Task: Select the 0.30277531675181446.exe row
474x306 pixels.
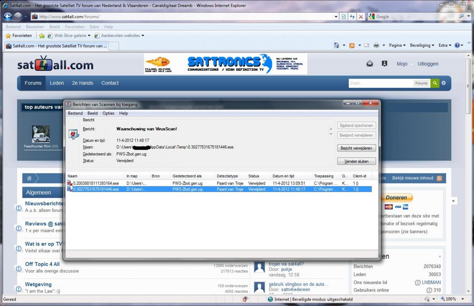Action: pos(219,189)
